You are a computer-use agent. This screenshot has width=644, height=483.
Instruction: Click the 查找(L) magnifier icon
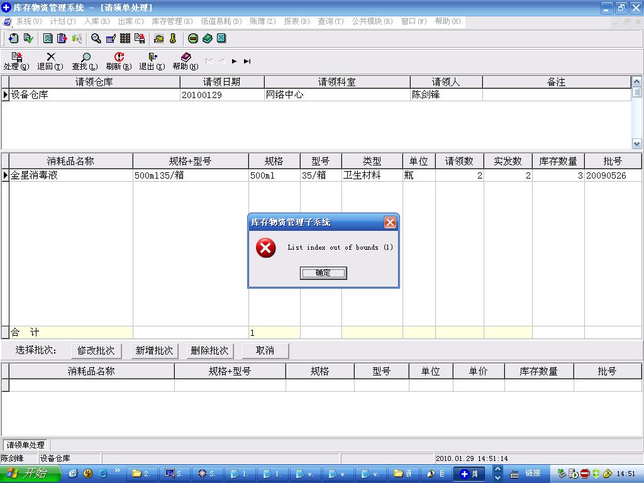coord(85,61)
